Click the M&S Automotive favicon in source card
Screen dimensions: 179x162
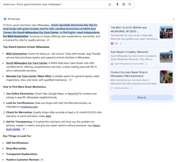tap(112, 88)
